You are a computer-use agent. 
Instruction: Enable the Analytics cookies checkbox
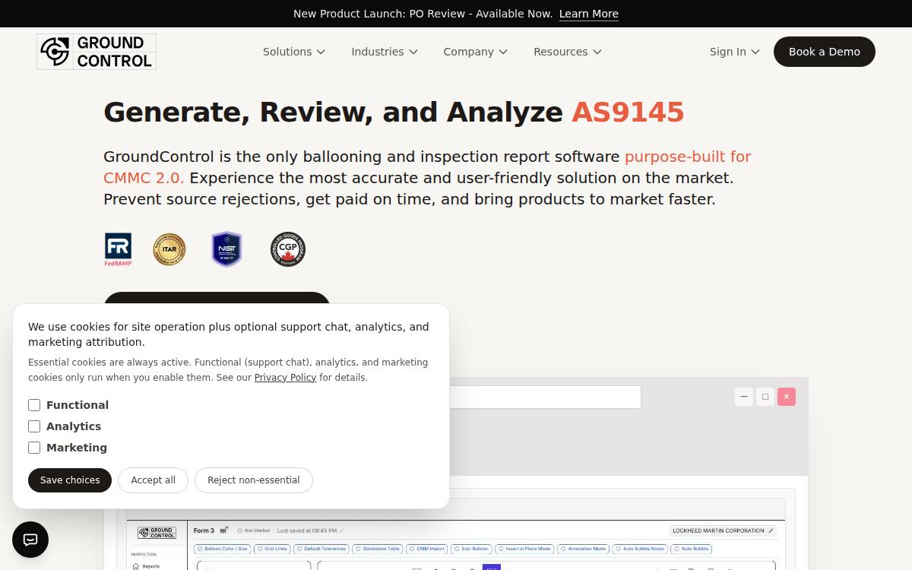[x=34, y=426]
